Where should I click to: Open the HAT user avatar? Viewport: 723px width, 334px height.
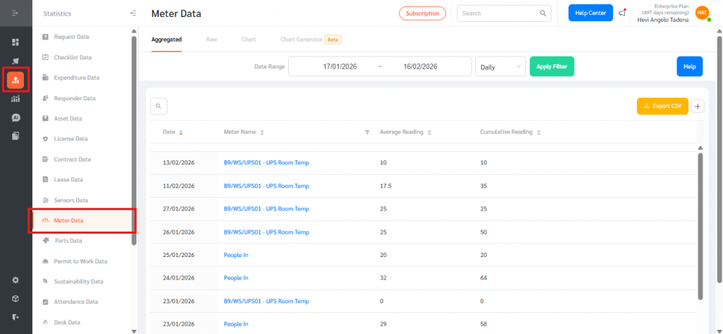[x=702, y=13]
